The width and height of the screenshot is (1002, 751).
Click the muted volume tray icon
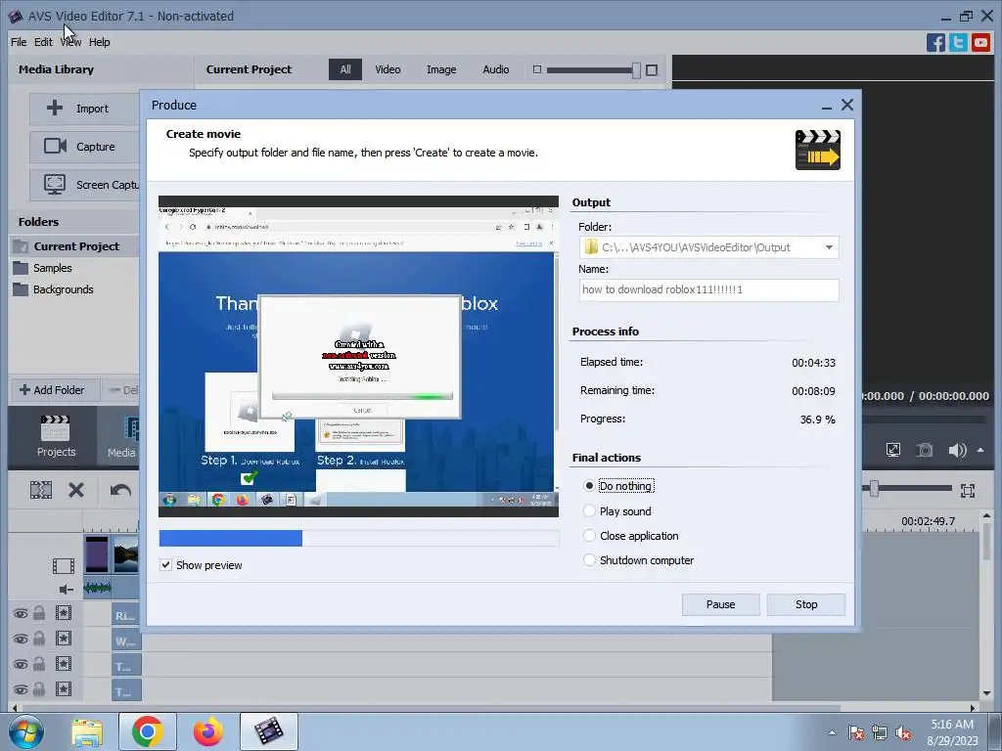point(903,733)
